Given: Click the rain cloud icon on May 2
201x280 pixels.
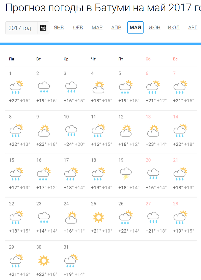Looking at the screenshot, I should tap(44, 87).
